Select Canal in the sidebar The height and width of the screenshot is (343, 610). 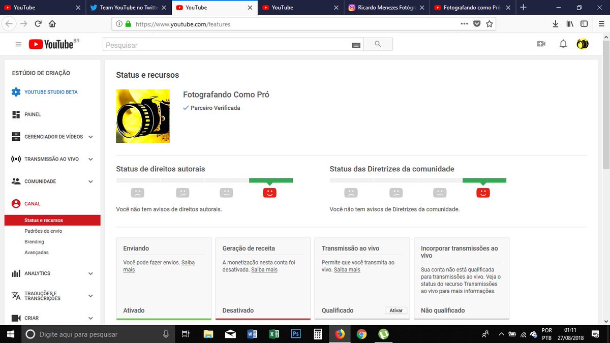[x=26, y=204]
